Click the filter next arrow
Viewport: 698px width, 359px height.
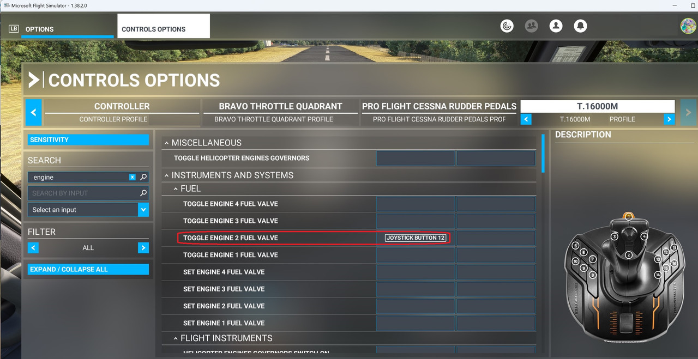point(143,248)
